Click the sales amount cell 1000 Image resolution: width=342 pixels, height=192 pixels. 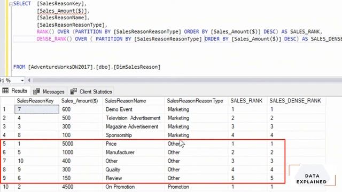coord(81,153)
